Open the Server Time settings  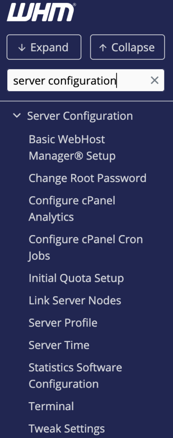coord(59,345)
